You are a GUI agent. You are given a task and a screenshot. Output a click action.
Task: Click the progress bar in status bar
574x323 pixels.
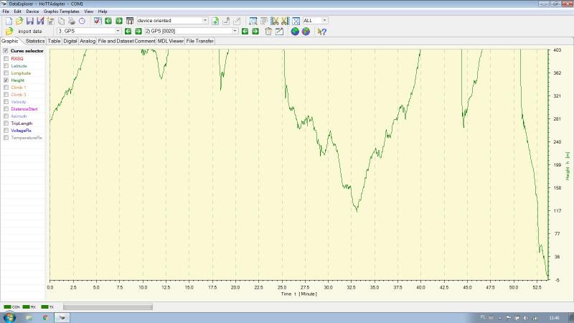click(108, 306)
